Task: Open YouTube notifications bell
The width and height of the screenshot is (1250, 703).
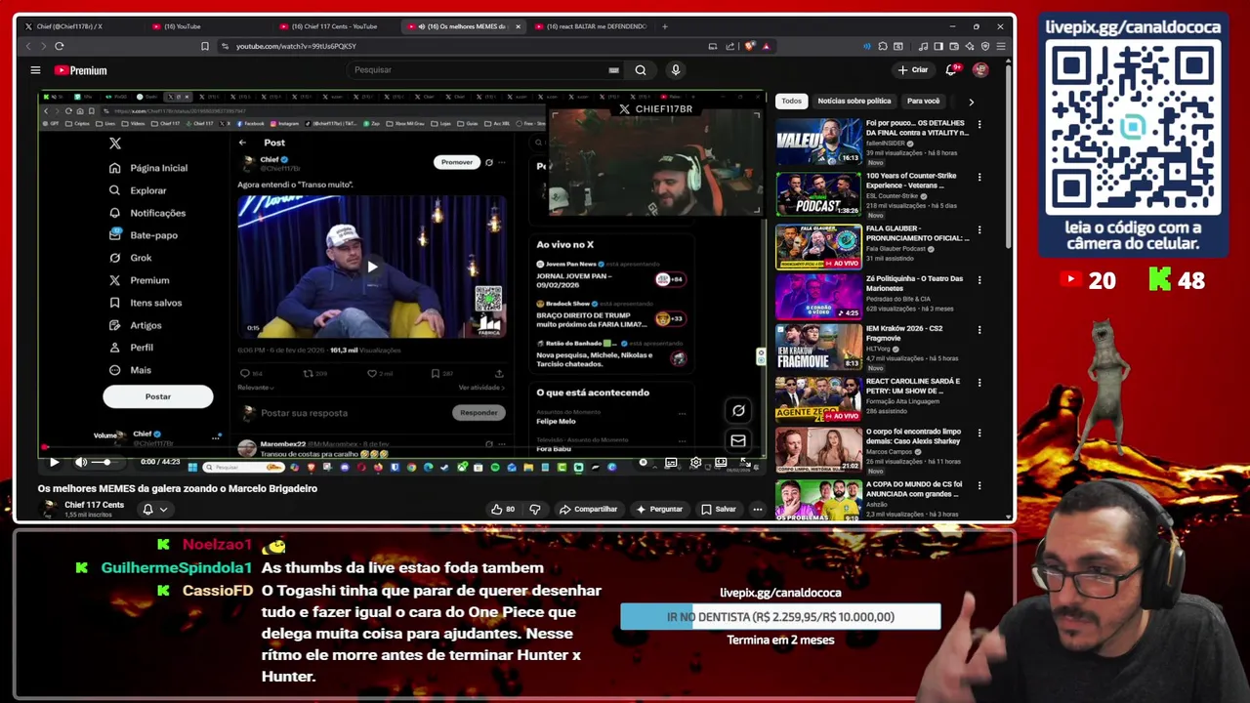Action: tap(951, 70)
